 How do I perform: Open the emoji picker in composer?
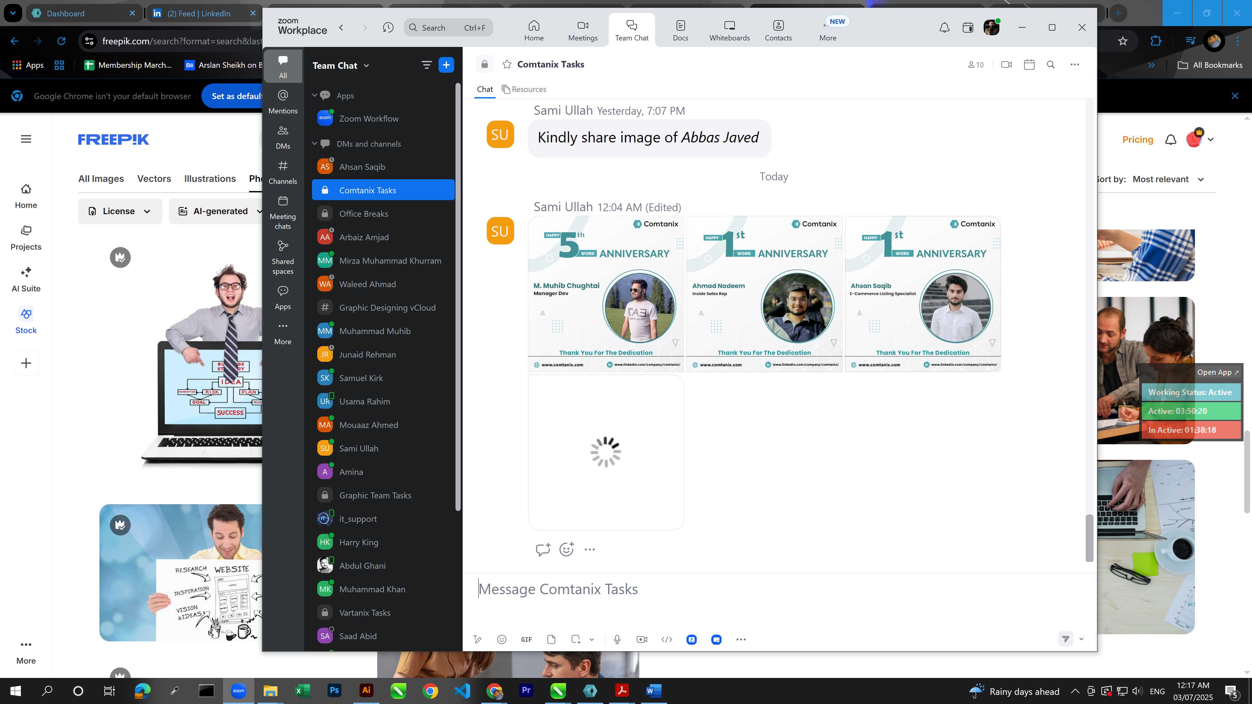501,639
